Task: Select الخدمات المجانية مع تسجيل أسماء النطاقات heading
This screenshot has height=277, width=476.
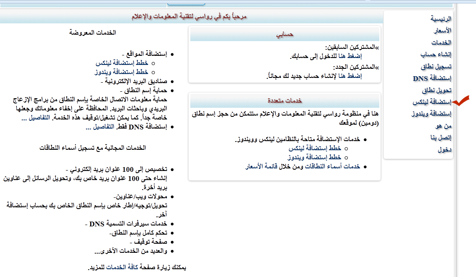Action: point(93,148)
